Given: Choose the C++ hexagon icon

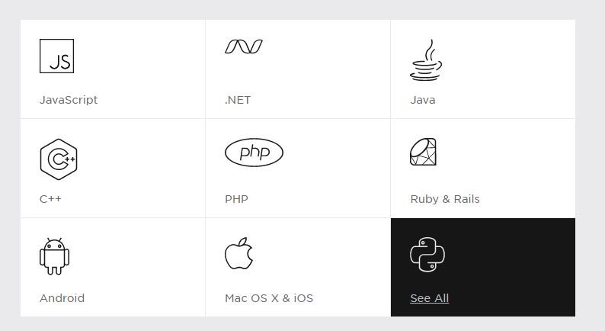Looking at the screenshot, I should (59, 159).
